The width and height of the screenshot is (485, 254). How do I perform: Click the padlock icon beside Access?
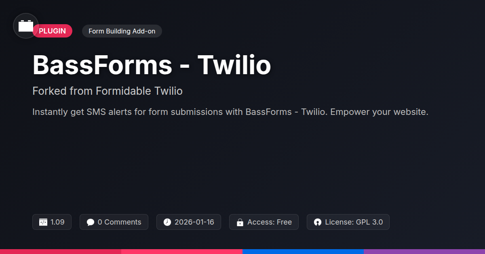click(x=240, y=222)
